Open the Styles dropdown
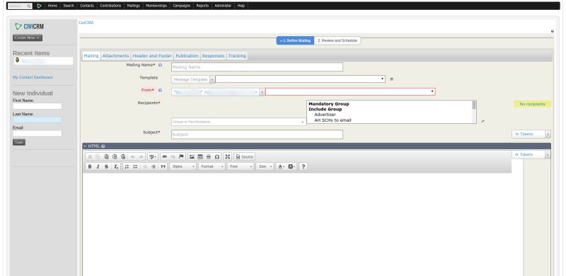566x276 pixels. 183,166
